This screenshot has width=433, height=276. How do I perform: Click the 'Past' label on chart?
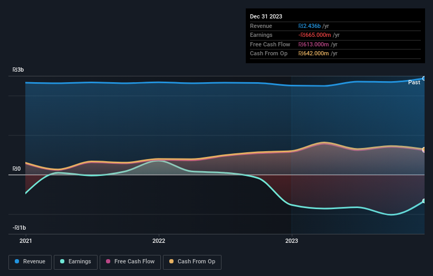click(x=414, y=82)
